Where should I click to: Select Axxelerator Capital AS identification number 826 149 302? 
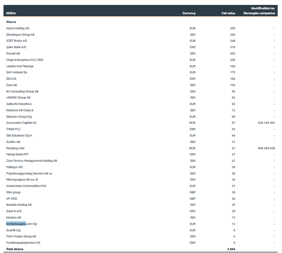point(266,123)
